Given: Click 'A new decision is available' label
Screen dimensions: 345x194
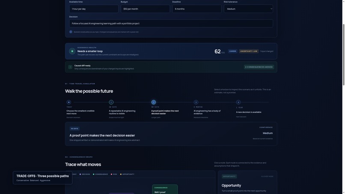Looking at the screenshot, I should (249, 112).
